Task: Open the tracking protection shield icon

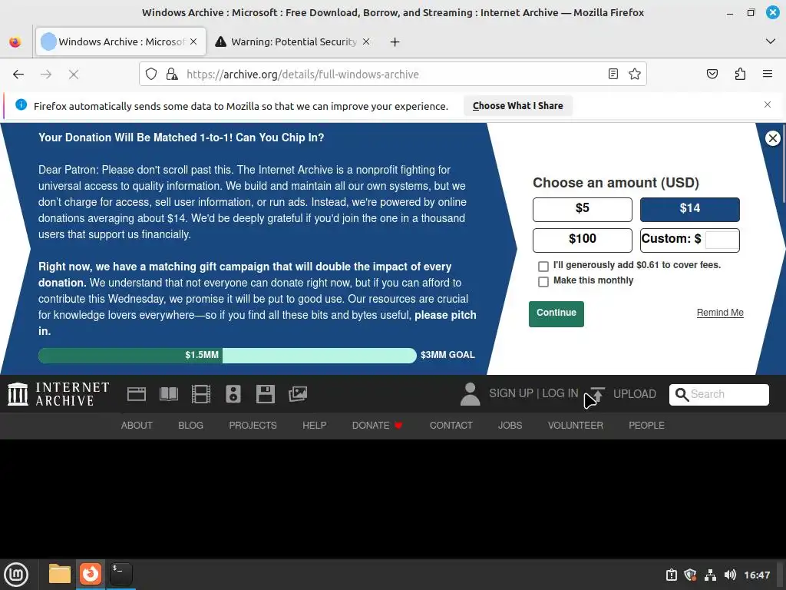Action: pyautogui.click(x=151, y=75)
